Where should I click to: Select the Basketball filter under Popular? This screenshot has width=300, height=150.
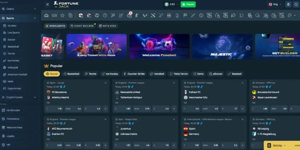click(x=71, y=74)
